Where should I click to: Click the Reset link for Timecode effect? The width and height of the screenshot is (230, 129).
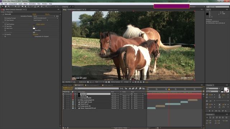[x=34, y=14]
